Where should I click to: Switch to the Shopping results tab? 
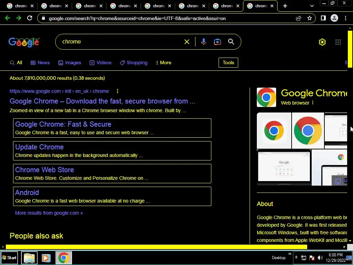pos(134,63)
